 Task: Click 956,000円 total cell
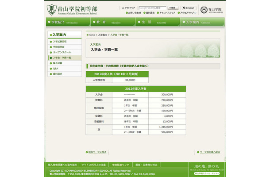click(167, 132)
